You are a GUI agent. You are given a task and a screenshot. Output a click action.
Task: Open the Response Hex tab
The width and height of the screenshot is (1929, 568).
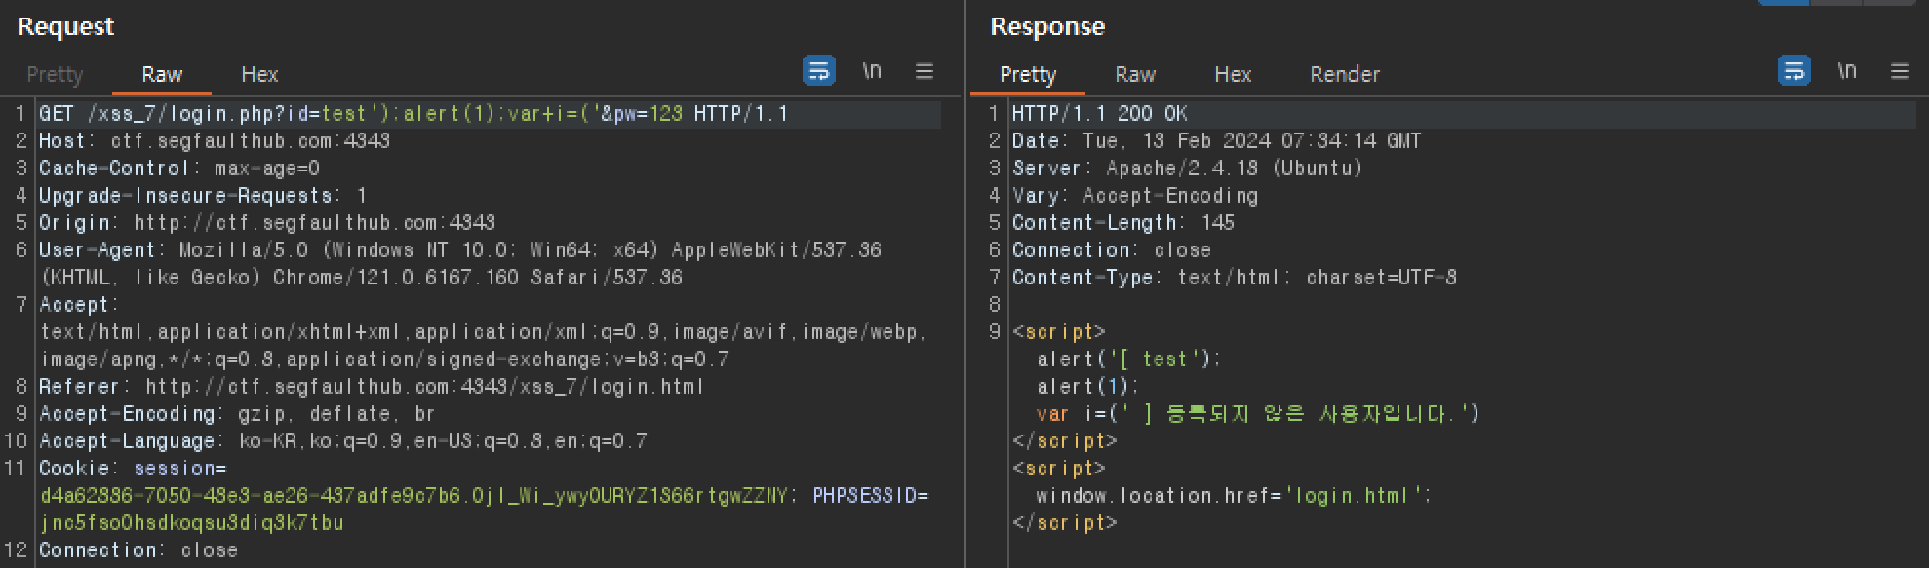[x=1233, y=74]
